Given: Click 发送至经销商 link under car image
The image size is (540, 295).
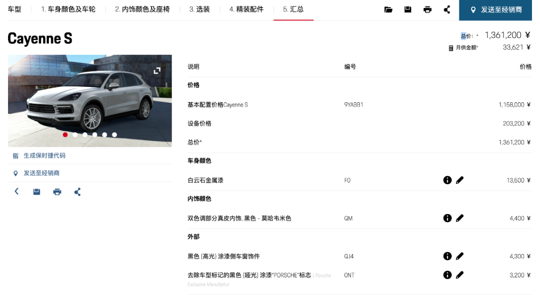Looking at the screenshot, I should pyautogui.click(x=41, y=173).
